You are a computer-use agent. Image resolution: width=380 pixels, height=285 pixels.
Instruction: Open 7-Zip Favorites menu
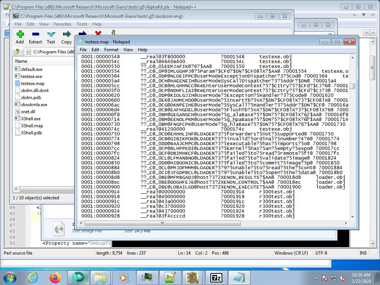(62, 24)
